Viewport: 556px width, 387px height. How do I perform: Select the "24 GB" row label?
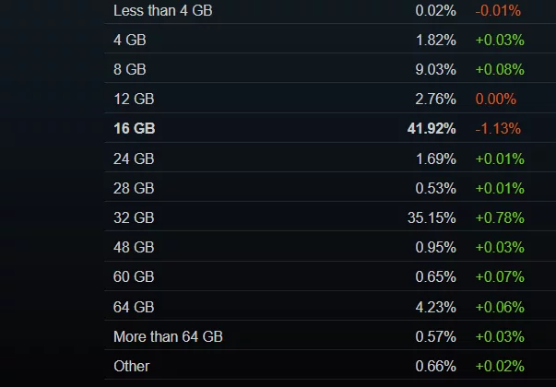(134, 158)
